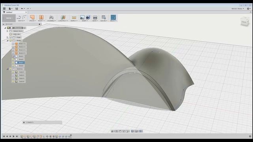
Task: Click the orange Modify tool icon
Action: 41,17
